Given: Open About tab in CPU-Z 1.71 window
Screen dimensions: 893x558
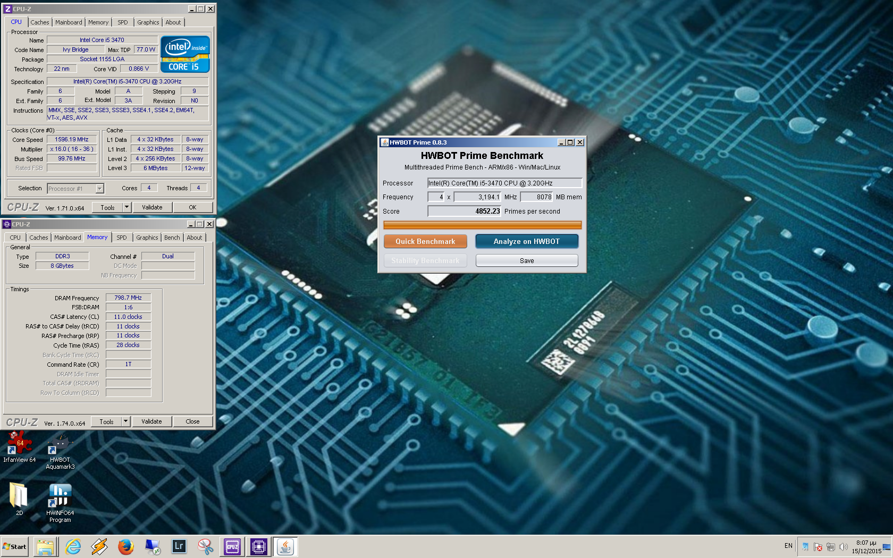Looking at the screenshot, I should [173, 22].
